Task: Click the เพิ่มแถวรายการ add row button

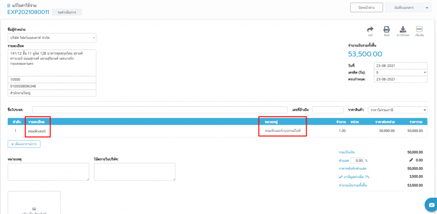Action: pyautogui.click(x=24, y=144)
